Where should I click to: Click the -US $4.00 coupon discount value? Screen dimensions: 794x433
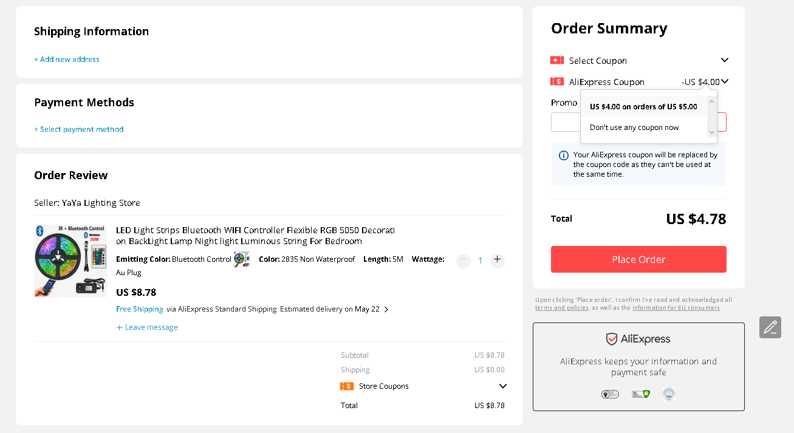700,82
